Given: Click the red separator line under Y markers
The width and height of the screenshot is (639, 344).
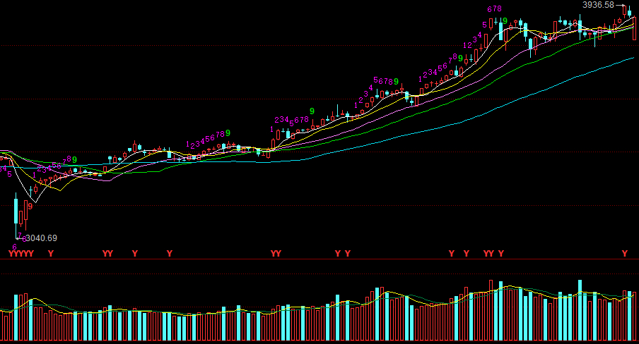Looking at the screenshot, I should (318, 259).
